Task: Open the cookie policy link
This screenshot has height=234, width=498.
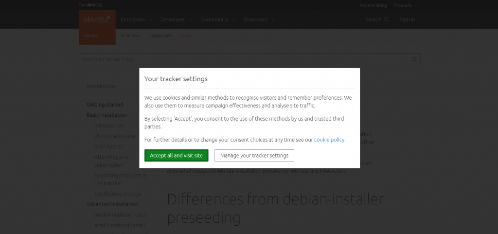Action: click(329, 140)
